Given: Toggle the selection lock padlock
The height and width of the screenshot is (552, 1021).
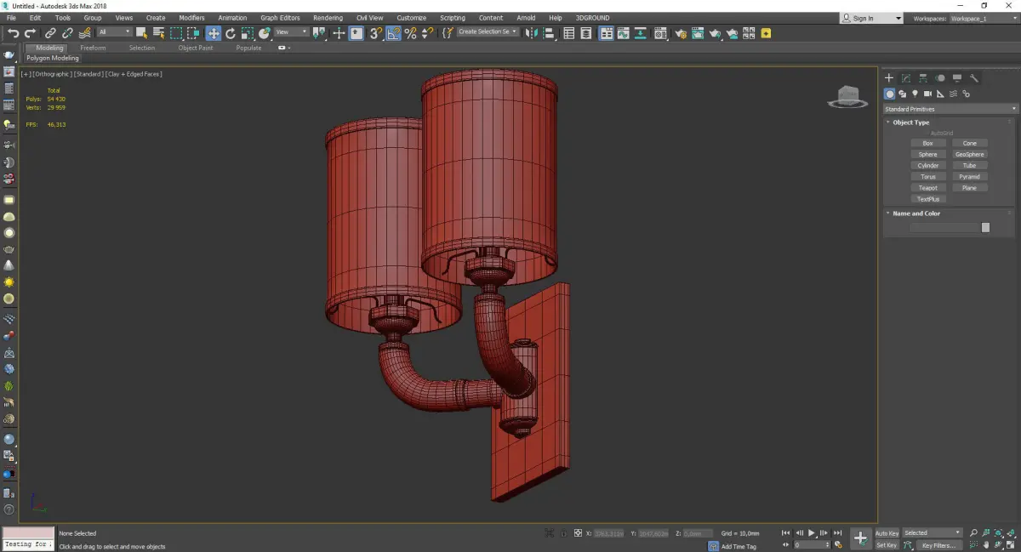Looking at the screenshot, I should pos(563,533).
